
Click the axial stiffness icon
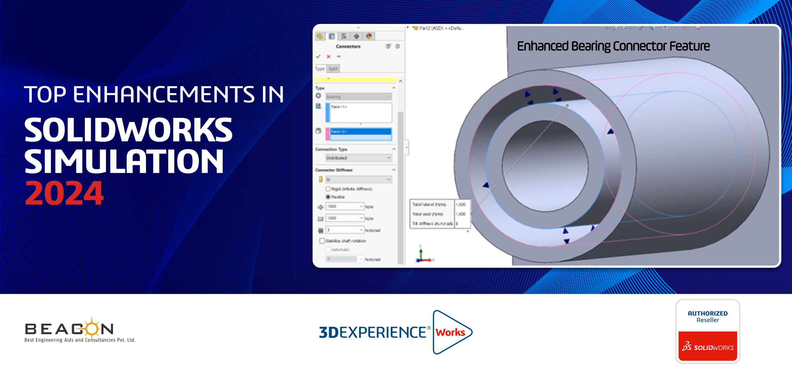320,219
